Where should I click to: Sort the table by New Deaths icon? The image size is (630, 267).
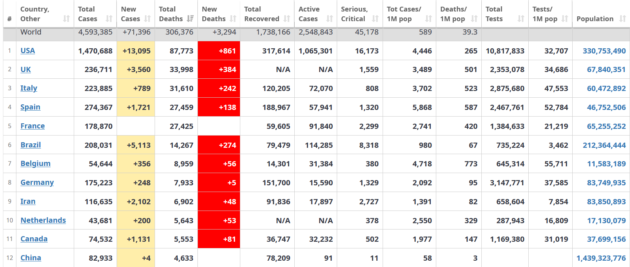[233, 19]
